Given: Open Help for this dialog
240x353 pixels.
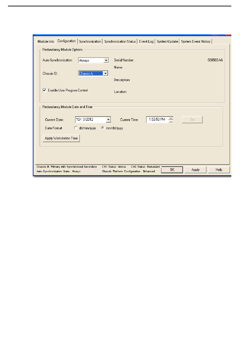Looking at the screenshot, I should [x=219, y=170].
